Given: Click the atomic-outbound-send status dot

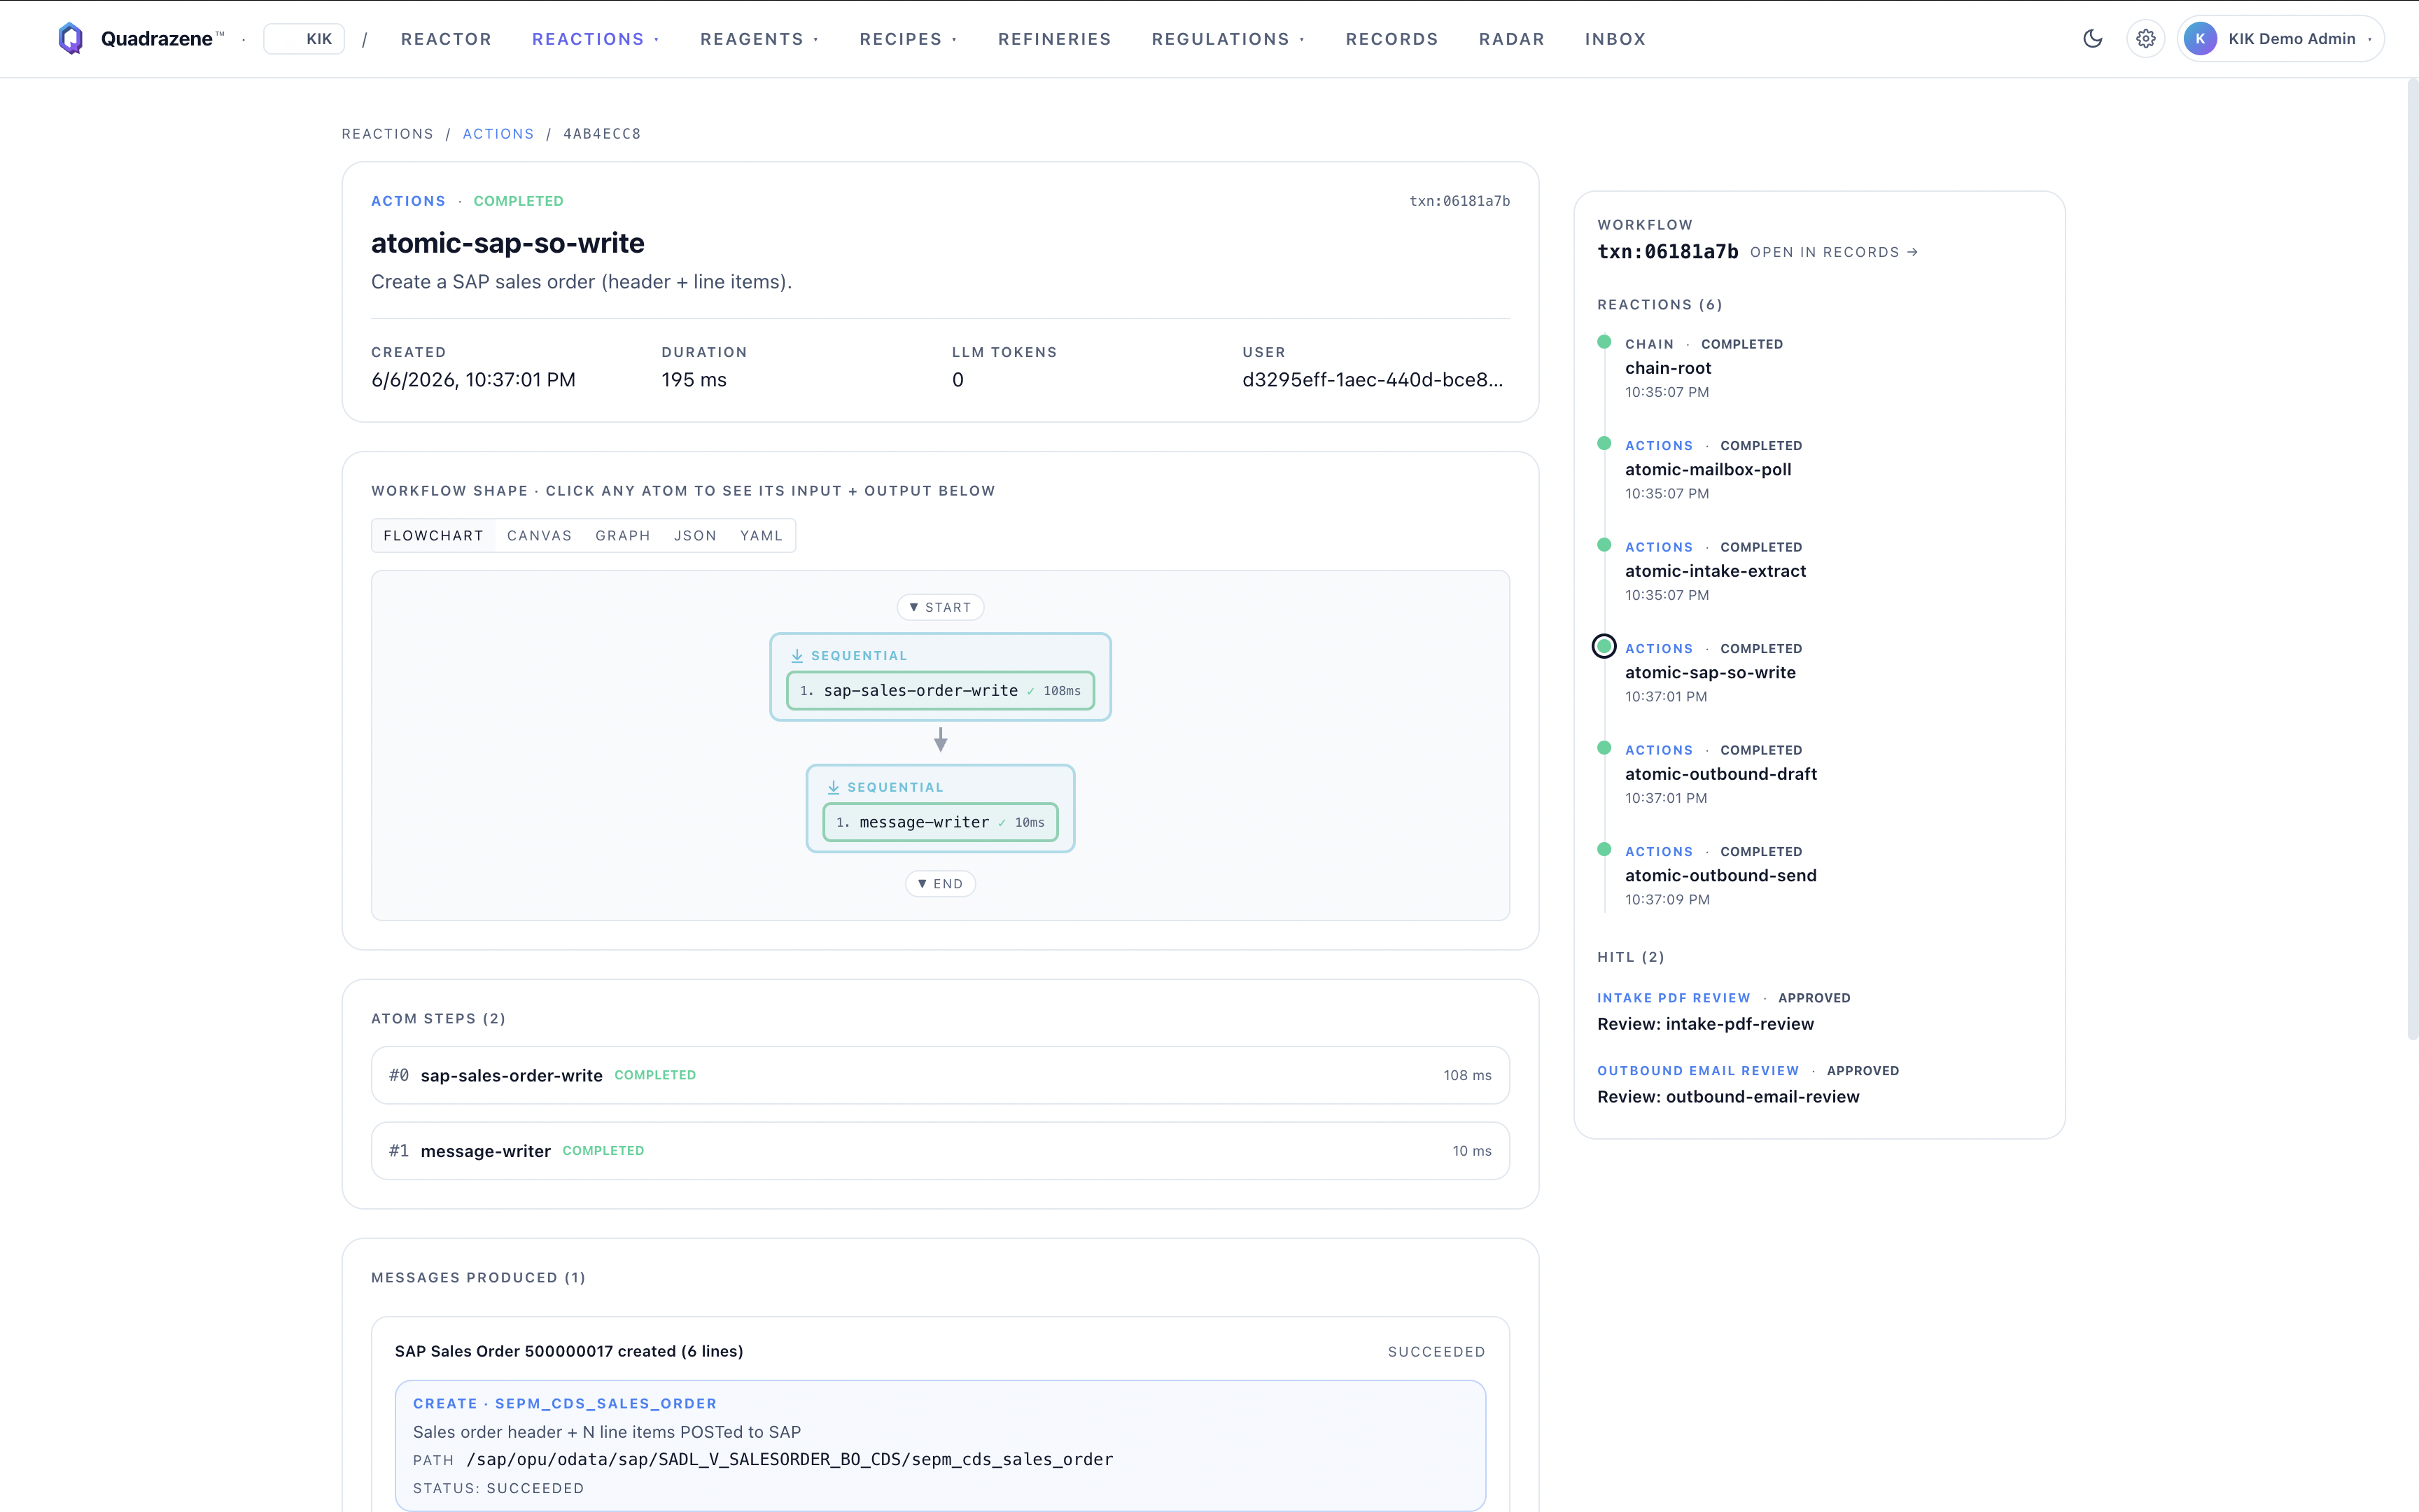Looking at the screenshot, I should (1604, 850).
